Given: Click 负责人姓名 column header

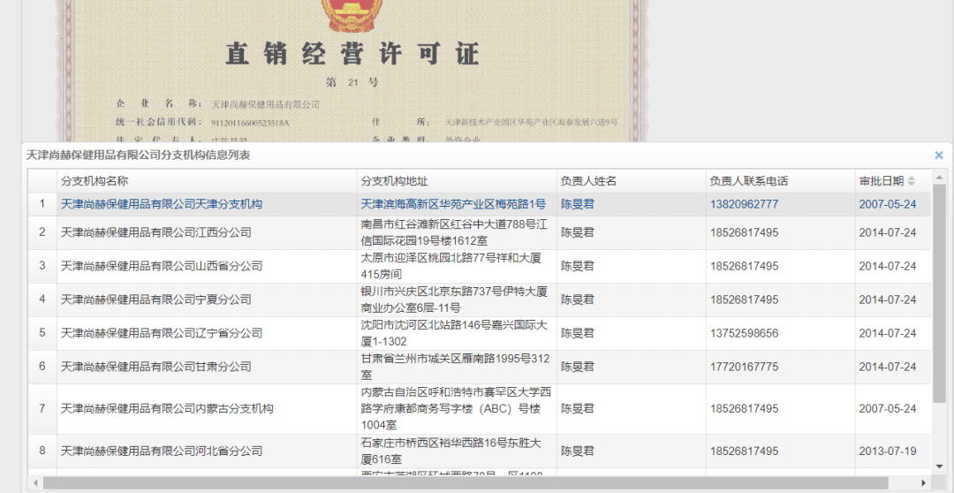Looking at the screenshot, I should point(632,181).
